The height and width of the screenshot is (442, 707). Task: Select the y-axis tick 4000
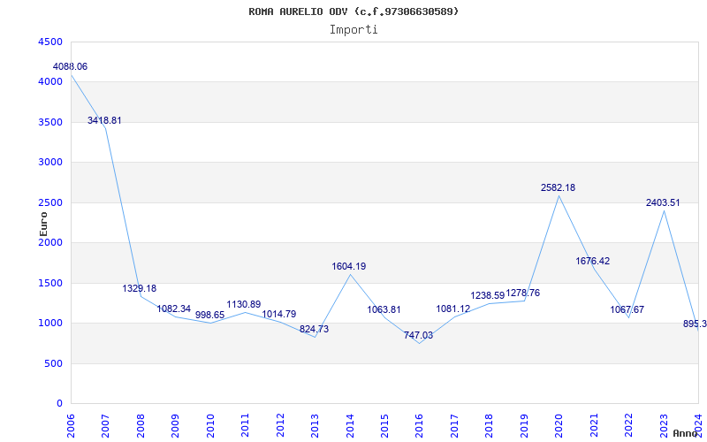click(x=51, y=82)
